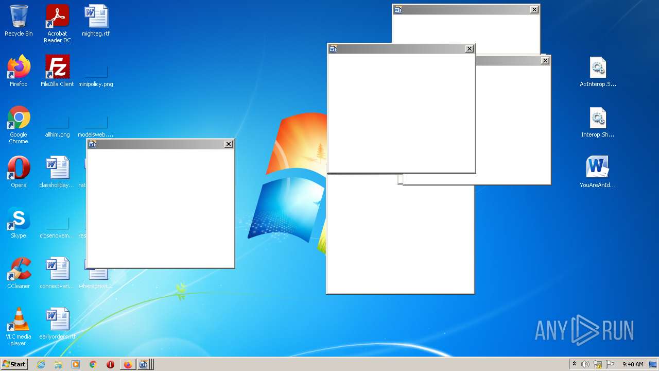The width and height of the screenshot is (659, 371).
Task: Open the Action Center flag icon
Action: click(610, 364)
